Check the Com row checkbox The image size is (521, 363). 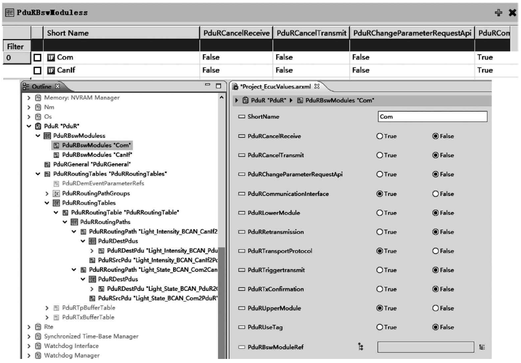(38, 58)
